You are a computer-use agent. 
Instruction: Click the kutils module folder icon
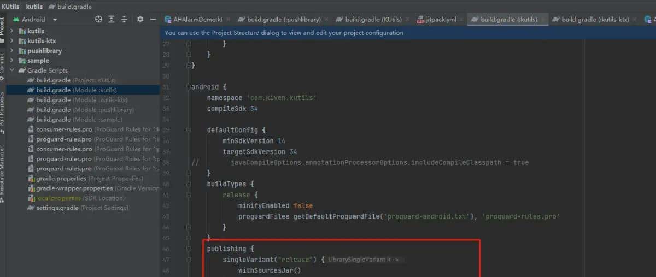click(22, 31)
